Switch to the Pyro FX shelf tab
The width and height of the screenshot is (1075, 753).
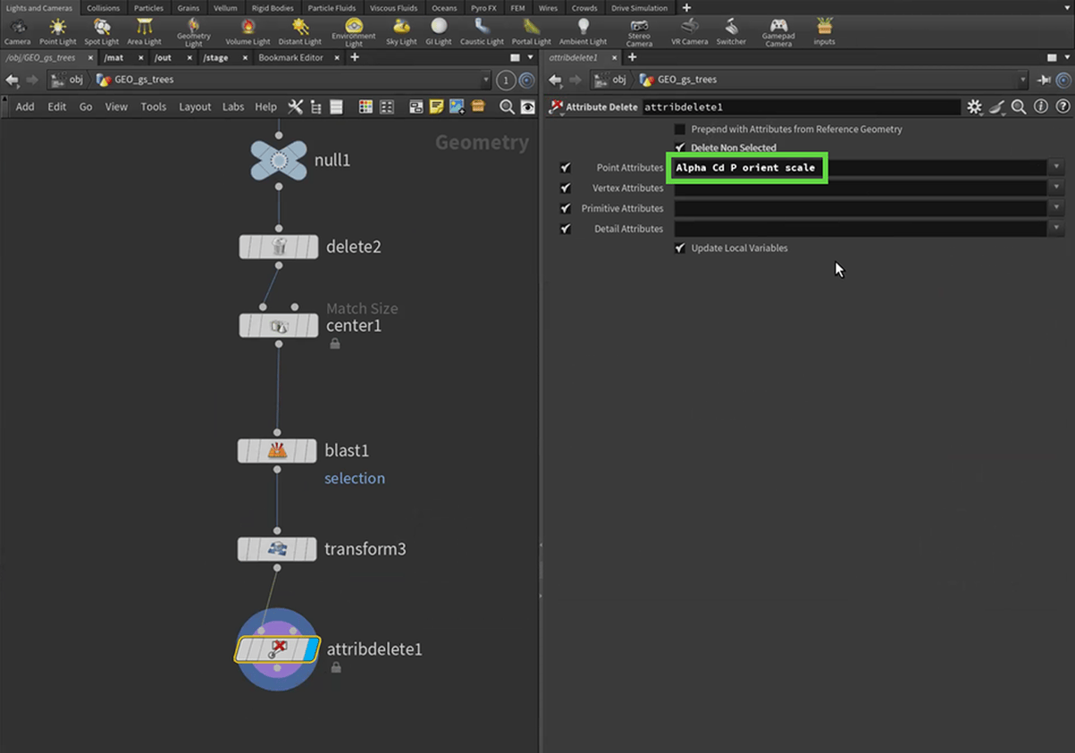(x=483, y=8)
